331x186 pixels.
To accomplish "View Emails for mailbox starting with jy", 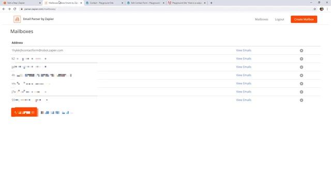I will (x=244, y=67).
